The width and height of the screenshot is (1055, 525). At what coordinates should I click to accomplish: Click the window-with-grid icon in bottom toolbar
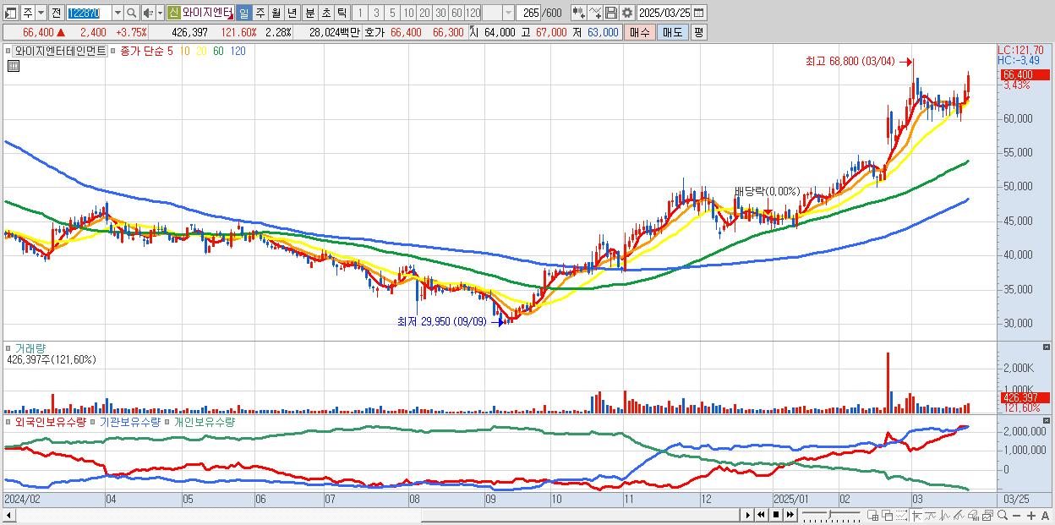click(x=873, y=516)
